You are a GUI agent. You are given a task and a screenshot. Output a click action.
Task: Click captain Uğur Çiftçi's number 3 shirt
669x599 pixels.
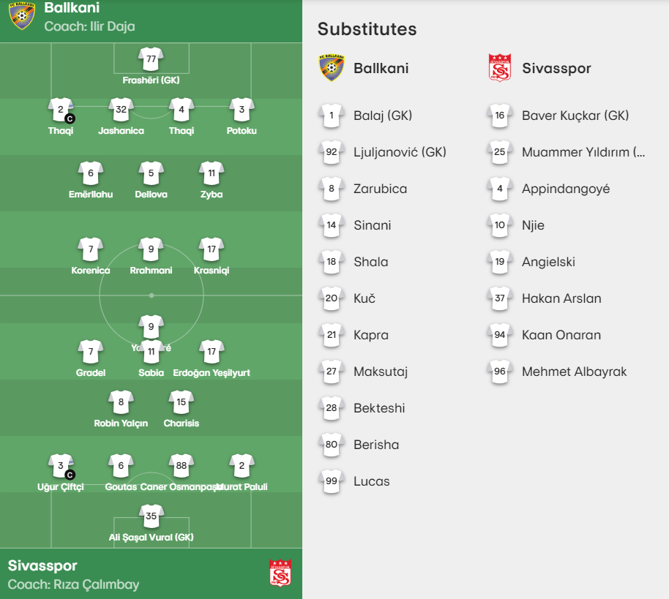tap(61, 466)
